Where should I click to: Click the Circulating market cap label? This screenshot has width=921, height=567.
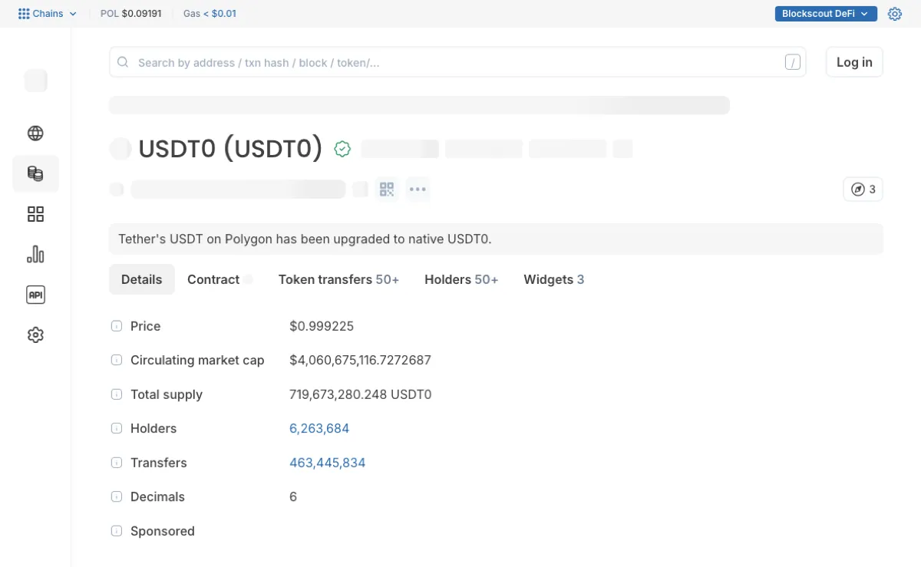[197, 360]
